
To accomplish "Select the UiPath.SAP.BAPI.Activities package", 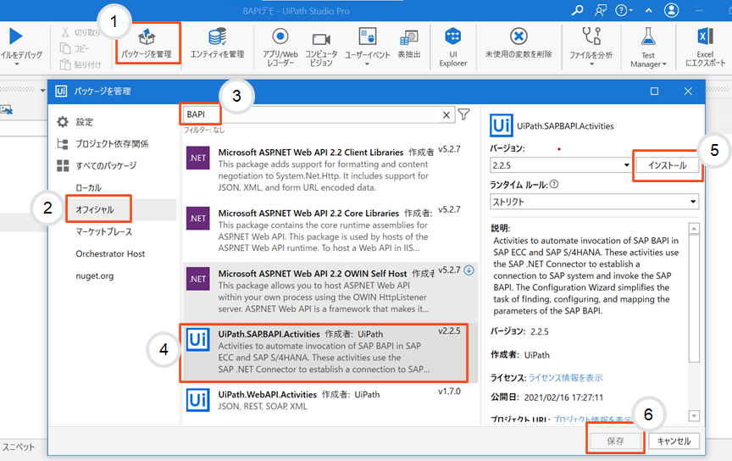I will (330, 353).
